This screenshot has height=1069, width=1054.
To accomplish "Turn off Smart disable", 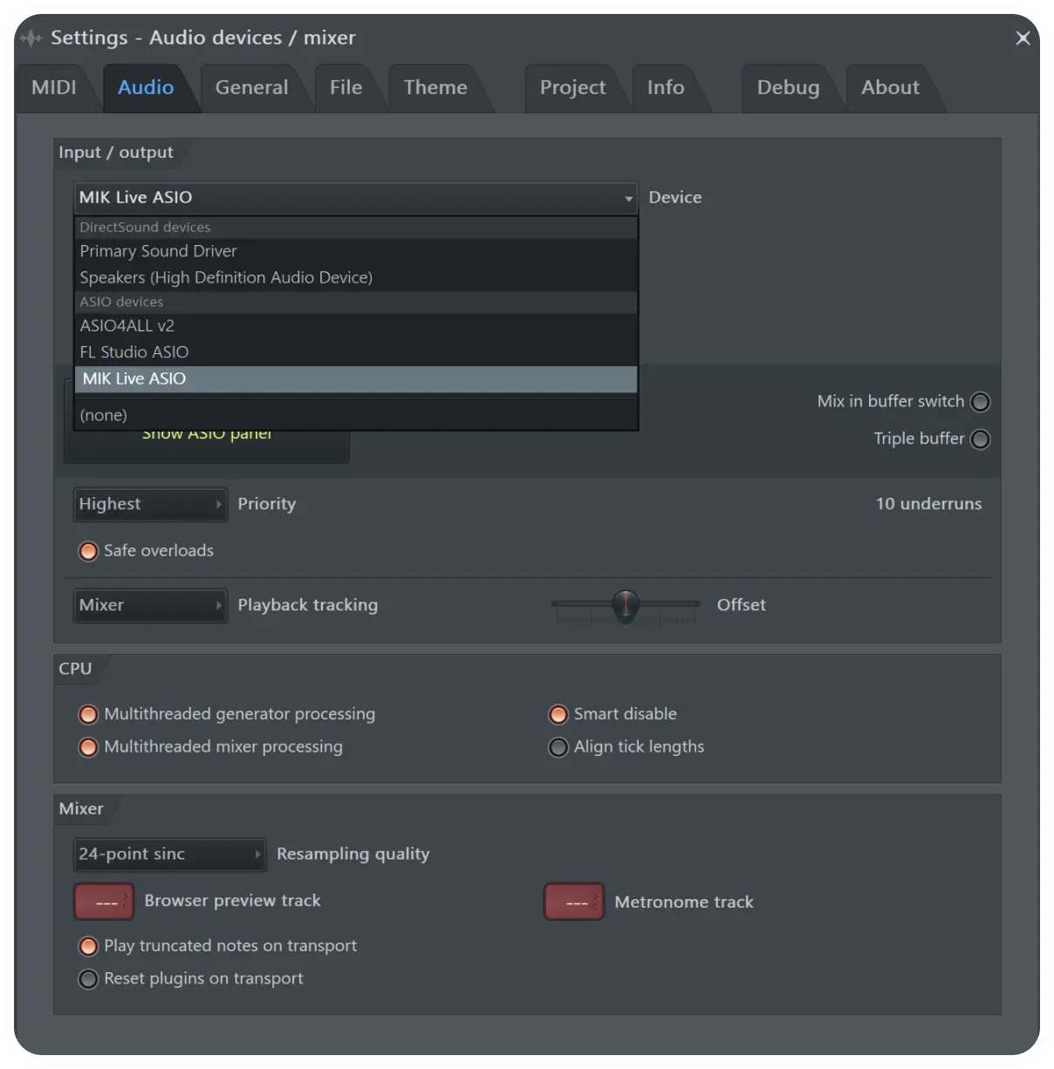I will click(x=558, y=715).
